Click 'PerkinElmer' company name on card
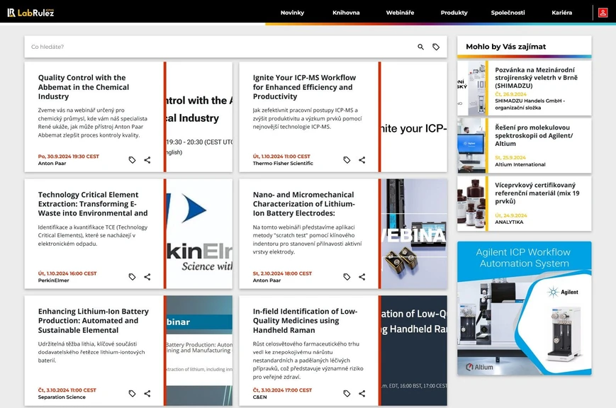The width and height of the screenshot is (616, 408). pyautogui.click(x=53, y=280)
